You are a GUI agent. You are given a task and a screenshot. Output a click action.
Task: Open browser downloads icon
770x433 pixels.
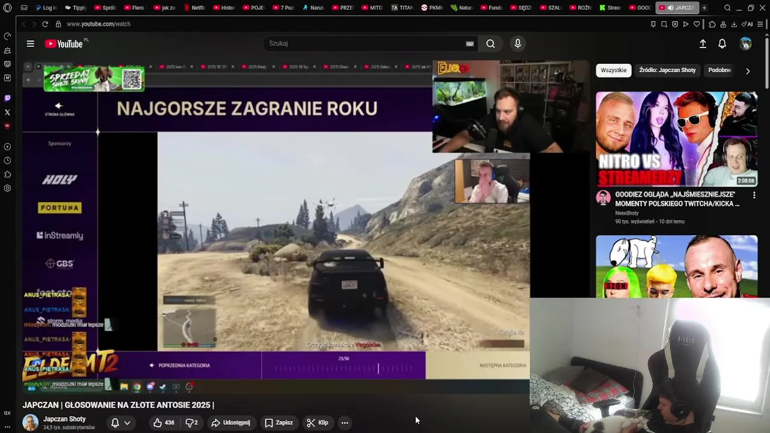pos(734,24)
